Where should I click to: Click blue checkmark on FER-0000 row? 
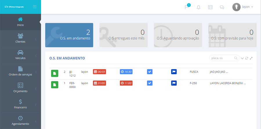pyautogui.click(x=150, y=83)
